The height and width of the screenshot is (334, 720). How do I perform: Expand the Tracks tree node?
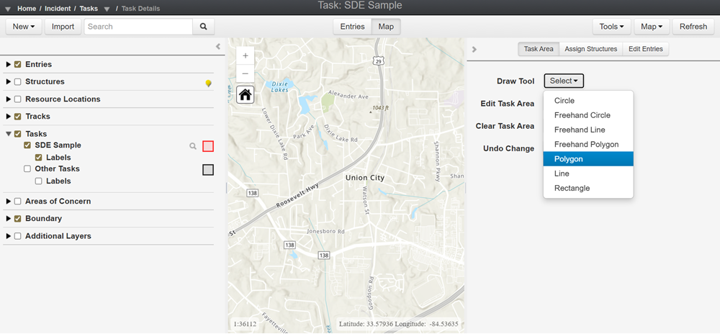(8, 117)
